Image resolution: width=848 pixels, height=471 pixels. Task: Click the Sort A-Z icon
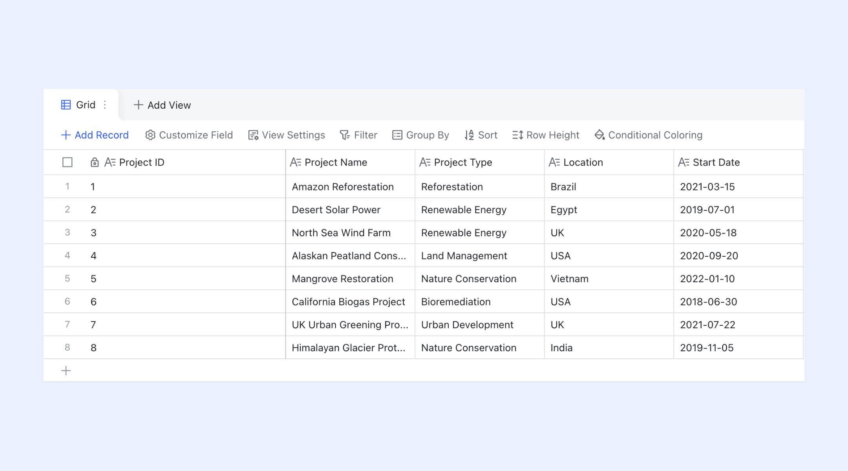coord(469,135)
